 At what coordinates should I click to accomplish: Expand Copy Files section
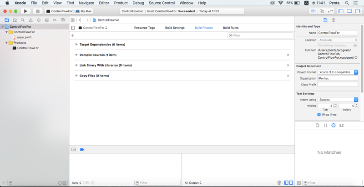76,76
